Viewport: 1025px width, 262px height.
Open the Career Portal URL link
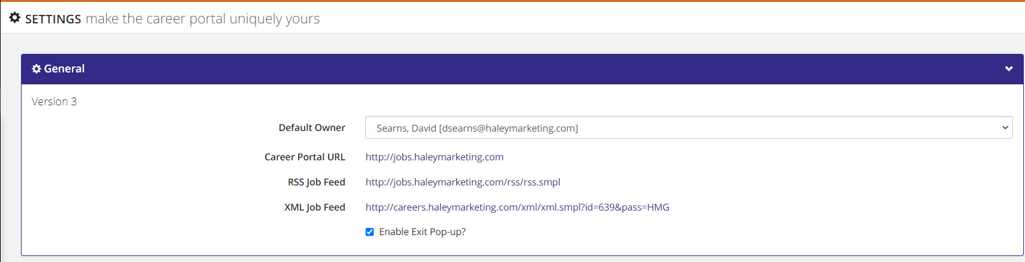434,157
